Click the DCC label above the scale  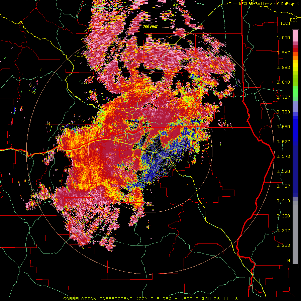(294, 20)
